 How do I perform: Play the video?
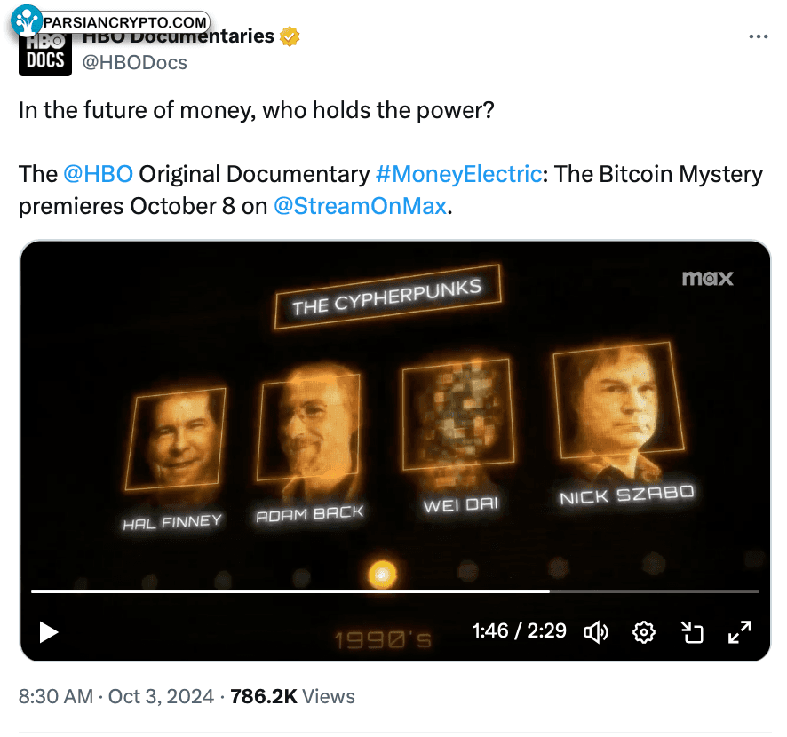tap(48, 632)
